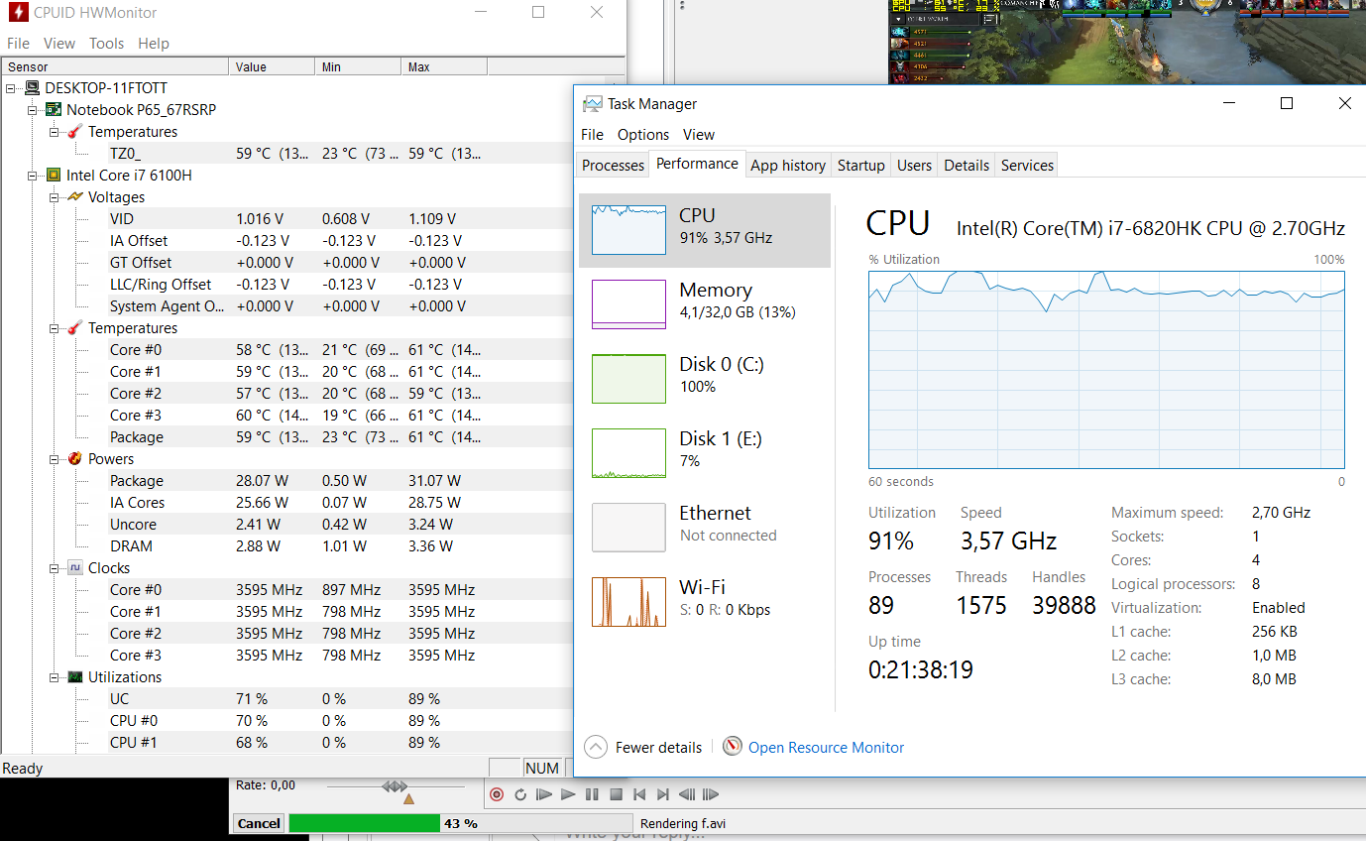
Task: Click the Resource Monitor gauge icon
Action: (733, 746)
